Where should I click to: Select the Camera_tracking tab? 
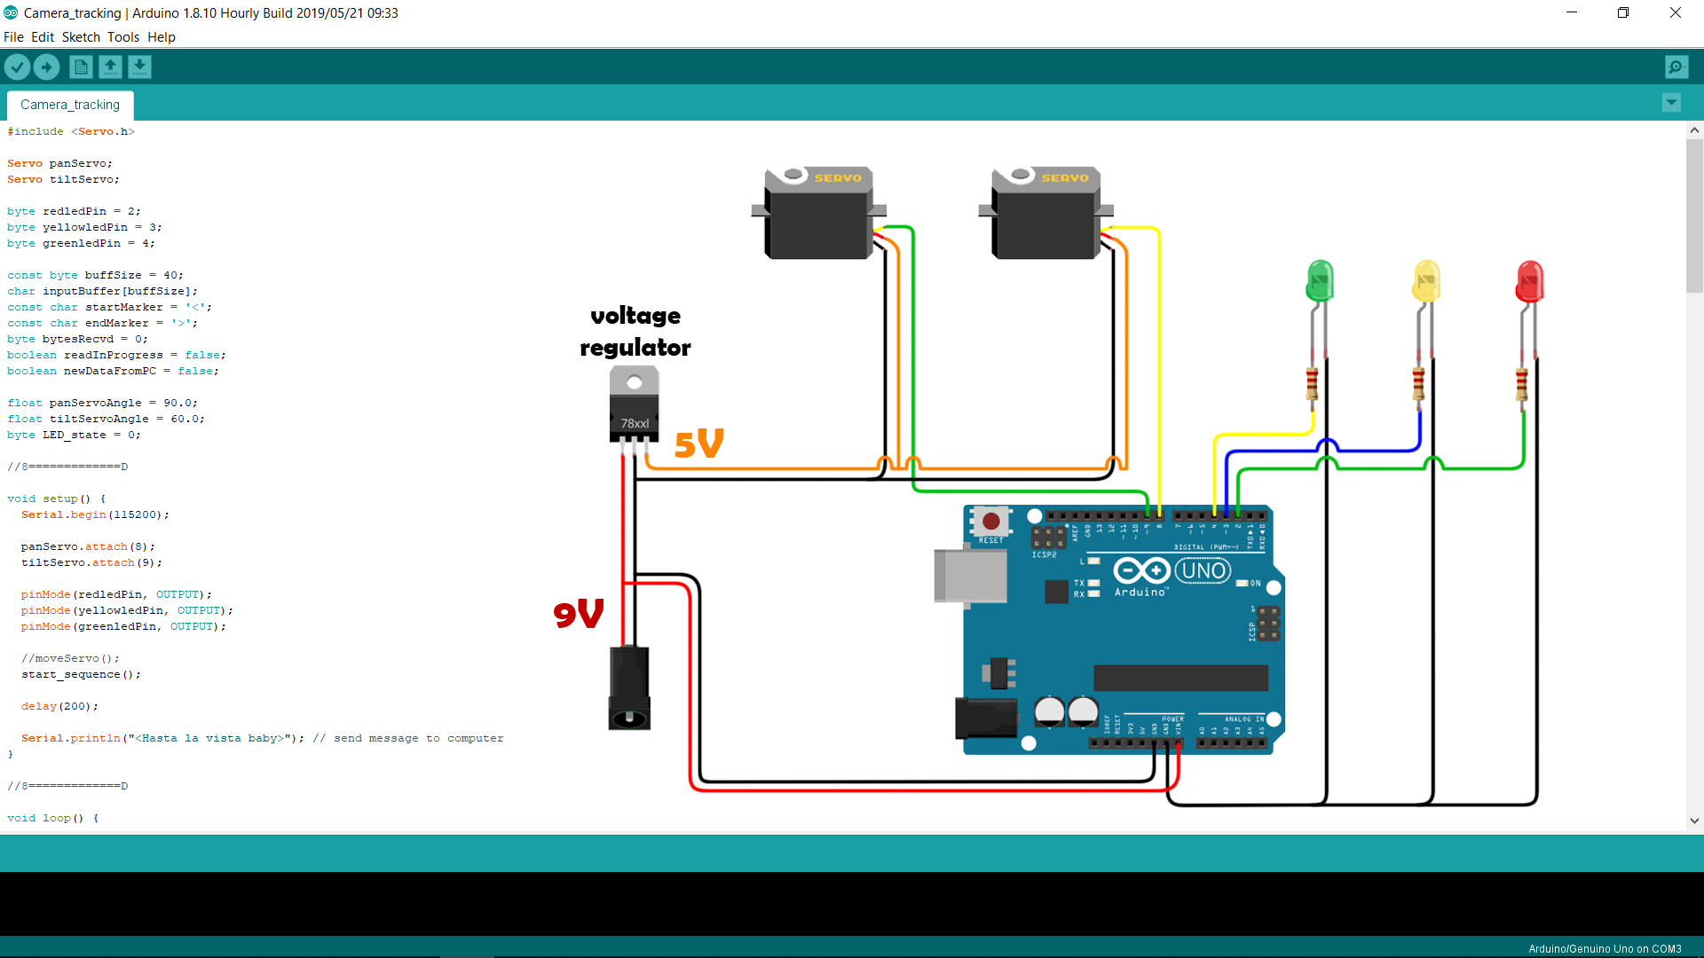pos(69,105)
